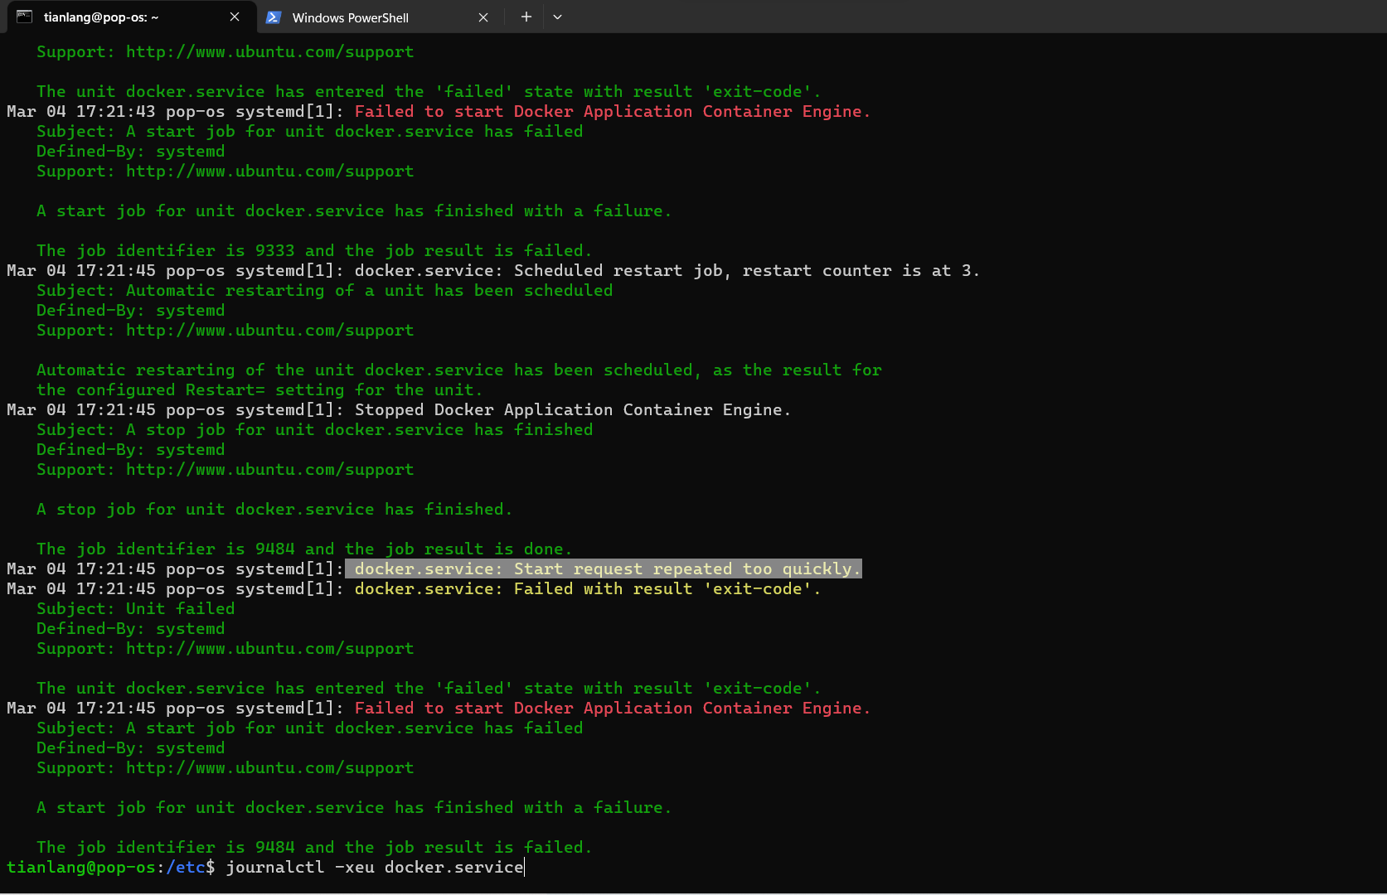Click the yellow 'Failed with result exit-code' line
This screenshot has height=895, width=1387.
588,588
